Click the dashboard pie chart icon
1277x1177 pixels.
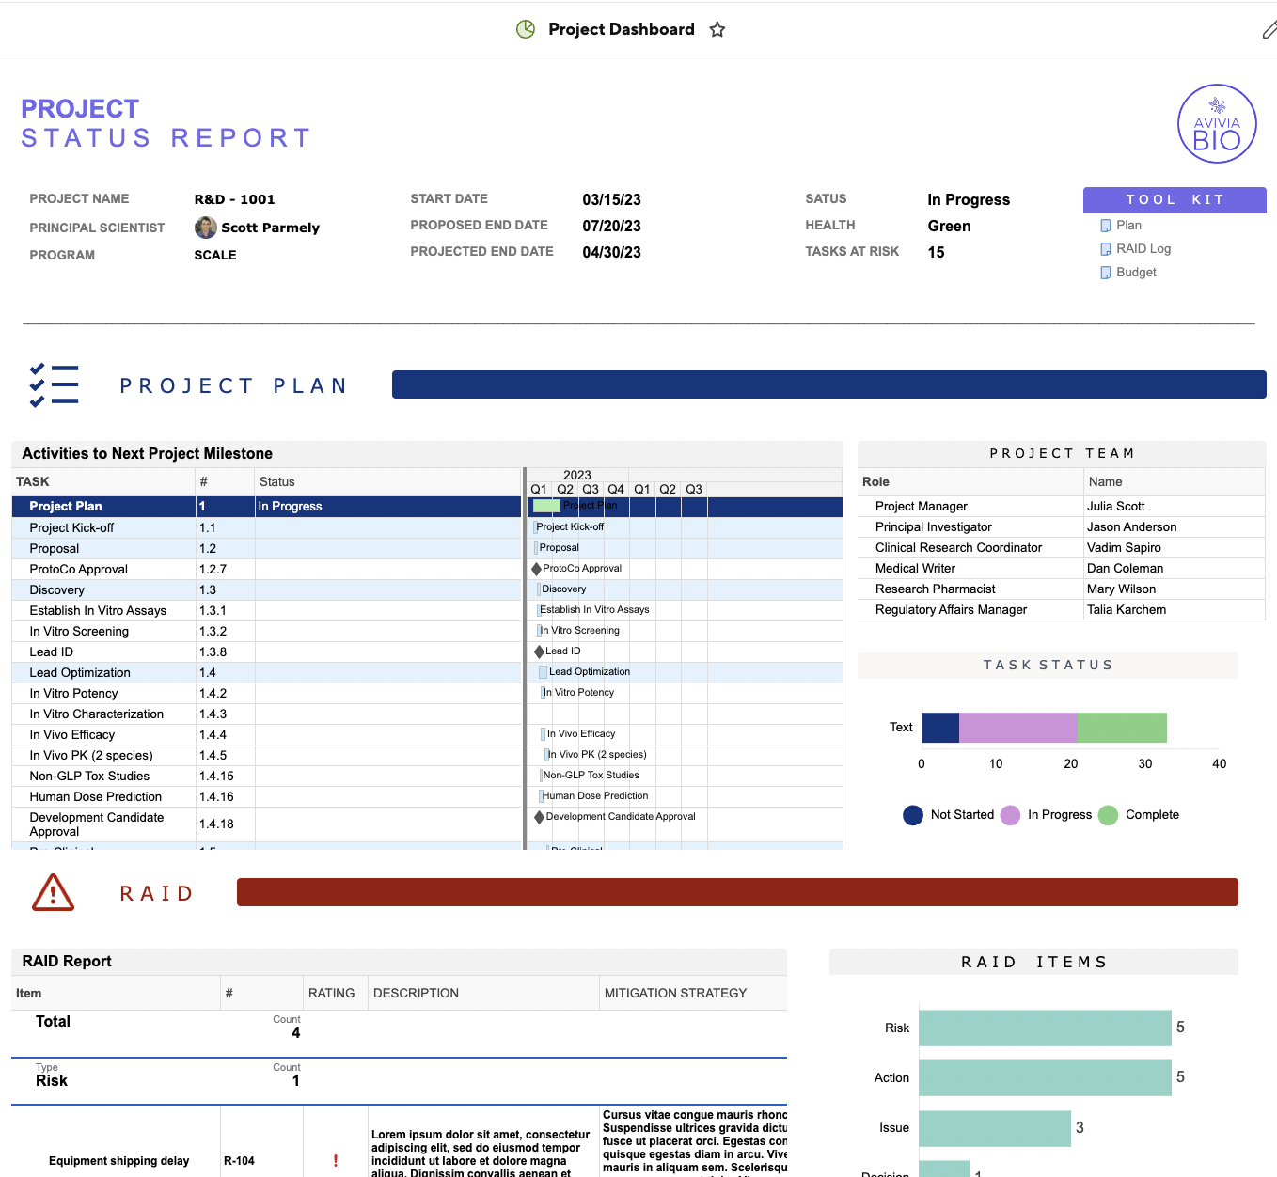[526, 29]
